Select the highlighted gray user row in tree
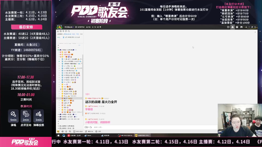 pos(69,98)
